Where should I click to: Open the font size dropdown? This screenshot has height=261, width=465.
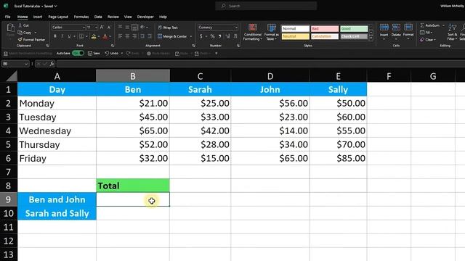coord(96,28)
